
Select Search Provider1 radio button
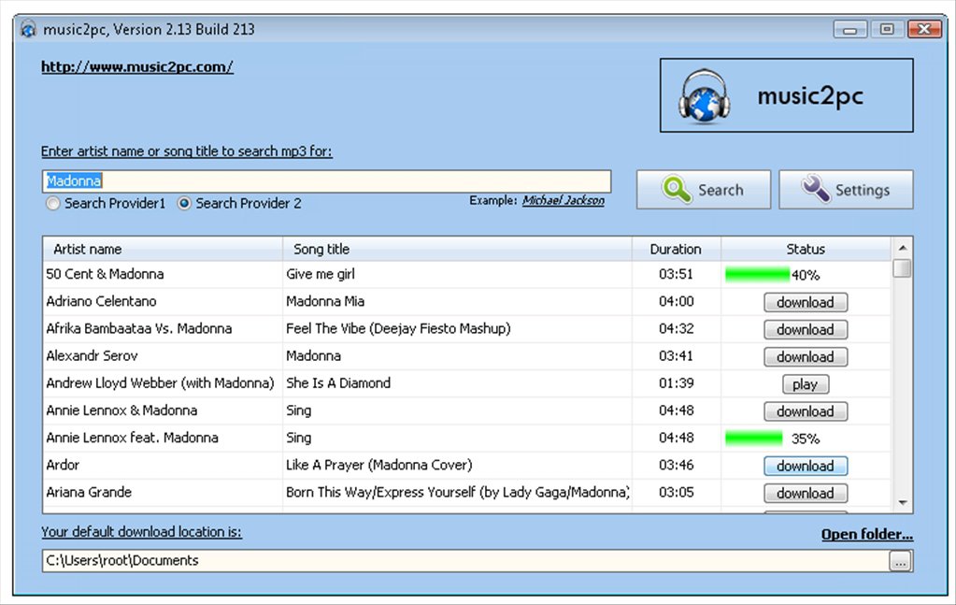[53, 204]
